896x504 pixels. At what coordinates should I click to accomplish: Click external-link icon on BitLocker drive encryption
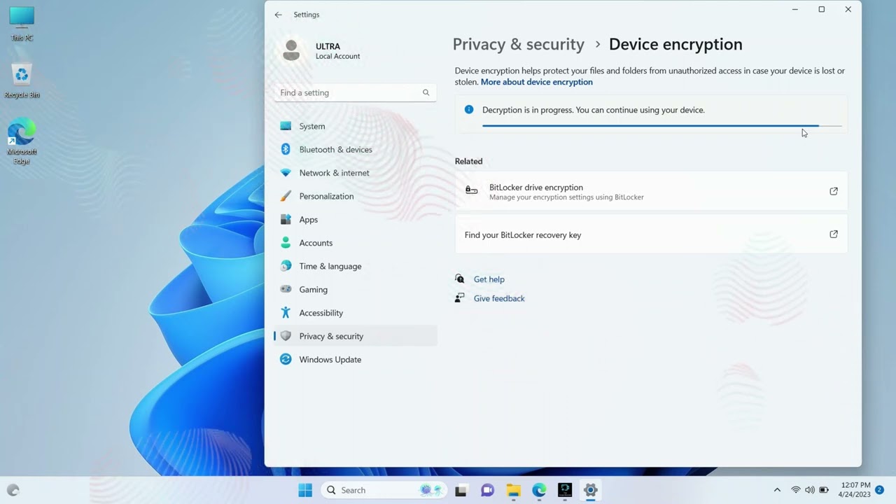point(834,191)
